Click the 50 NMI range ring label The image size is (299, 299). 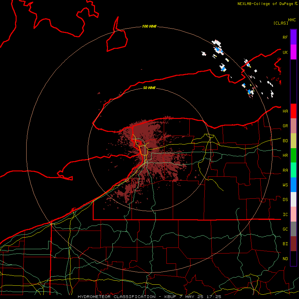click(149, 88)
